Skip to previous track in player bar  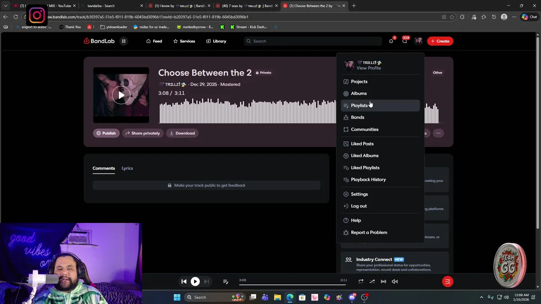tap(184, 281)
